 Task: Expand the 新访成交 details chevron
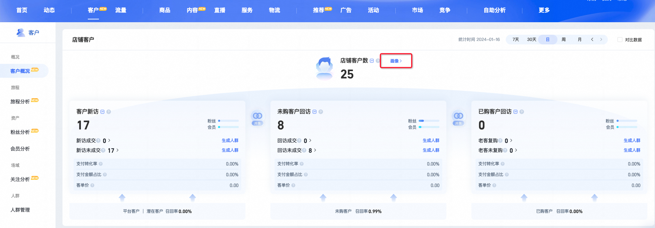109,141
